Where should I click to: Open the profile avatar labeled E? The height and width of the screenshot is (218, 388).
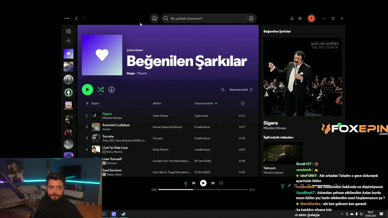pyautogui.click(x=311, y=18)
